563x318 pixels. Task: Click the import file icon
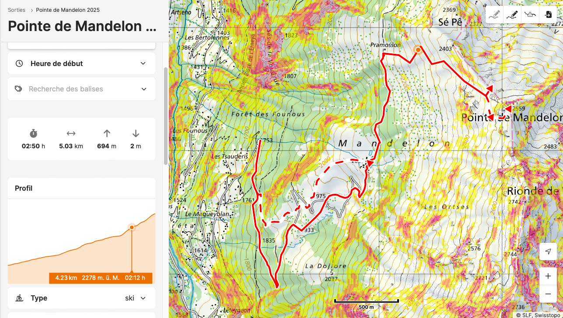tap(548, 14)
